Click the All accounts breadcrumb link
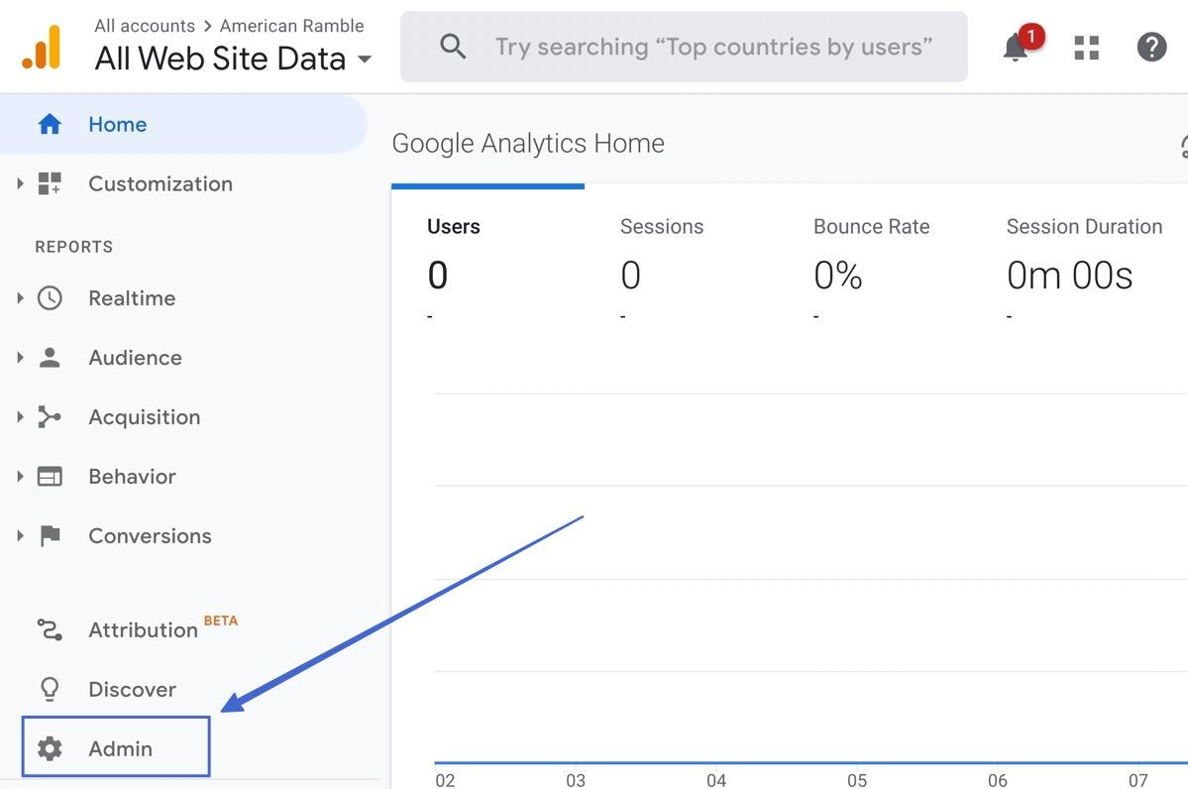 145,25
